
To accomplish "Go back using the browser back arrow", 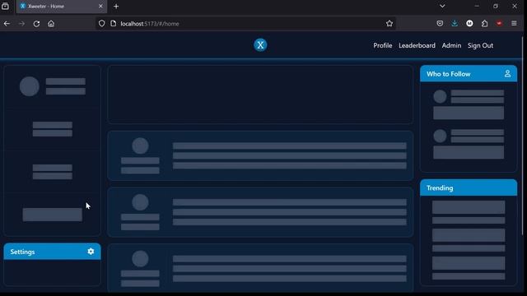I will point(7,24).
